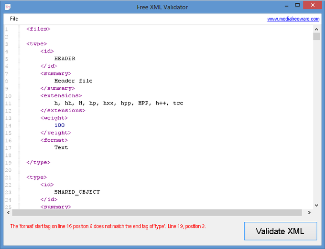The image size is (325, 249).
Task: Click the </type> closing tag on line 19
Action: point(38,163)
